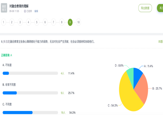Jump to question 2 circle
The width and height of the screenshot is (163, 115).
[12, 22]
